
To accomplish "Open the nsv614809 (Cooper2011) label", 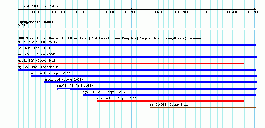I will point(38,61).
